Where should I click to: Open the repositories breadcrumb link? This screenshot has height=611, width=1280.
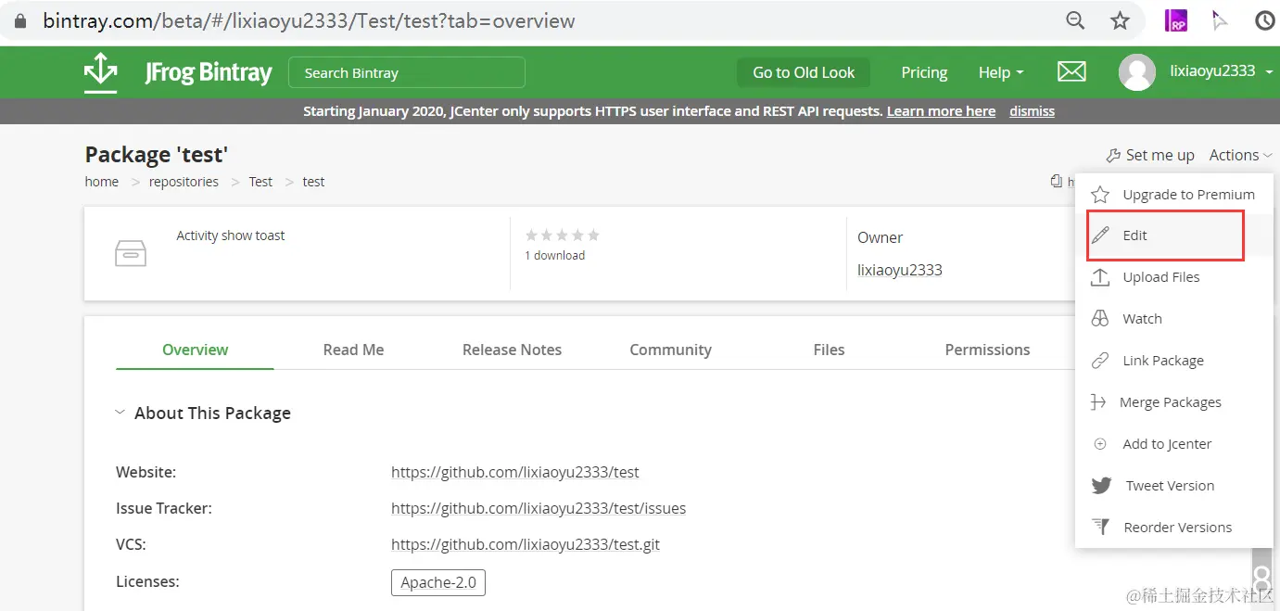point(184,182)
